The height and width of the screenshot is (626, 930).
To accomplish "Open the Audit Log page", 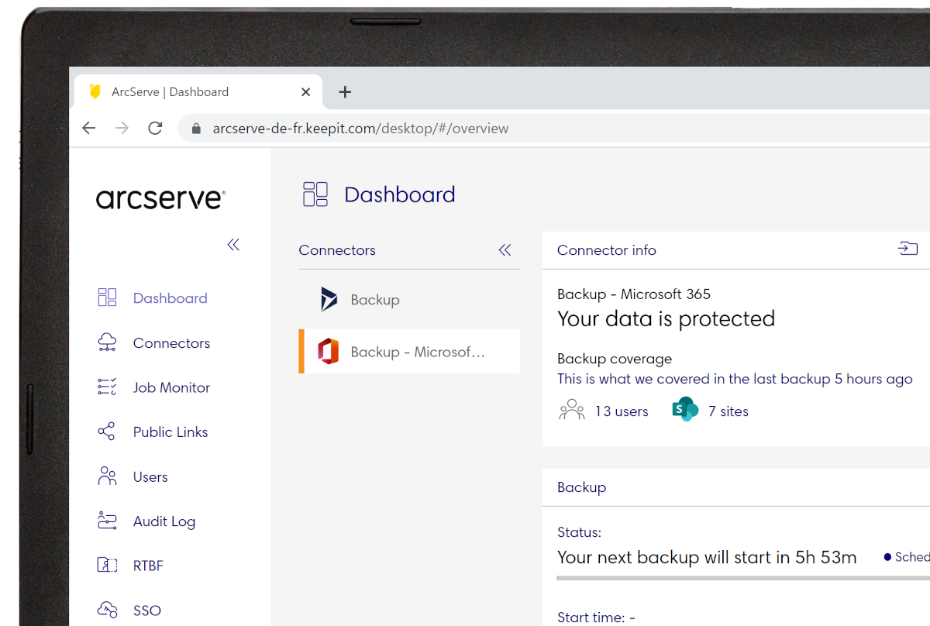I will point(164,521).
